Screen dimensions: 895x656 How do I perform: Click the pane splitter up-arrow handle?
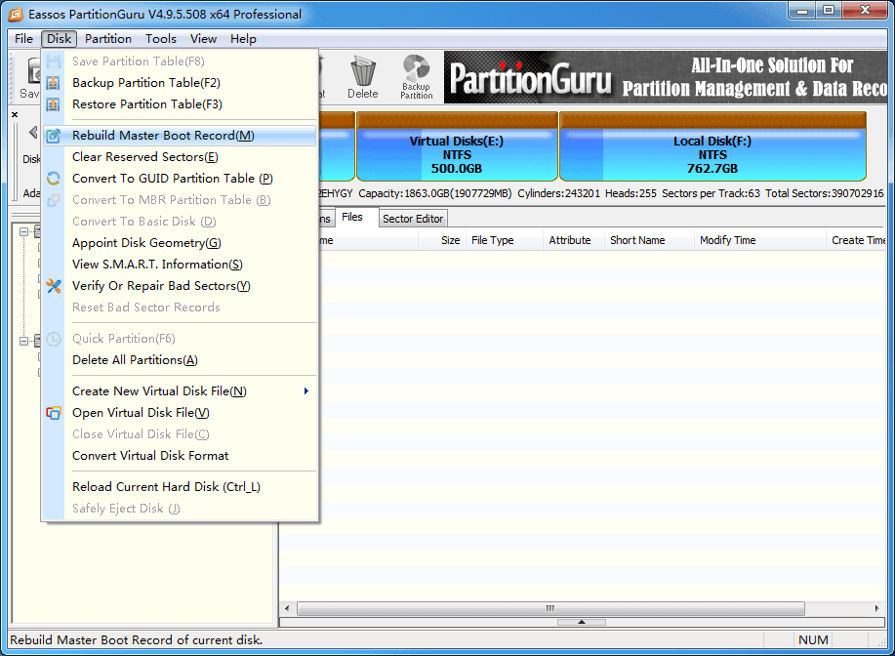582,622
